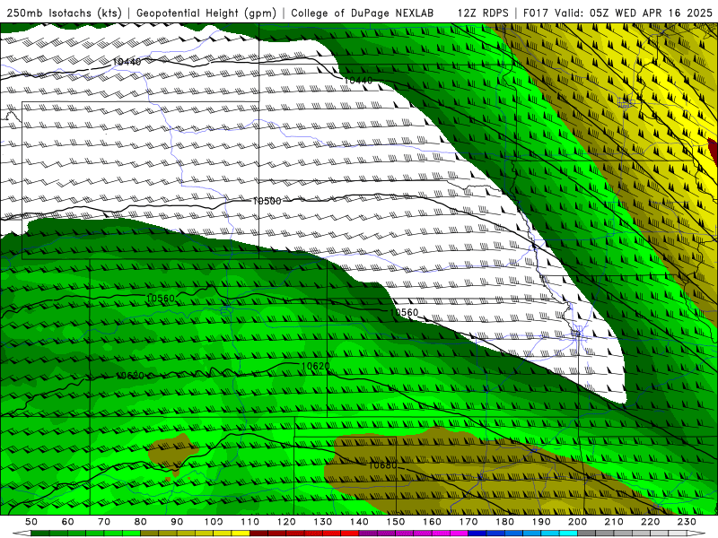Click the western 10440 contour label
718x538 pixels.
127,61
